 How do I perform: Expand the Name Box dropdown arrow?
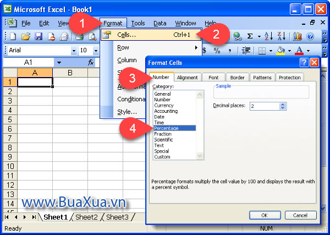point(58,63)
